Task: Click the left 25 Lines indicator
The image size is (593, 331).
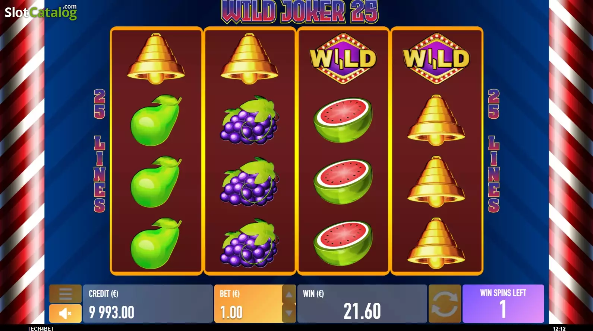Action: click(100, 151)
